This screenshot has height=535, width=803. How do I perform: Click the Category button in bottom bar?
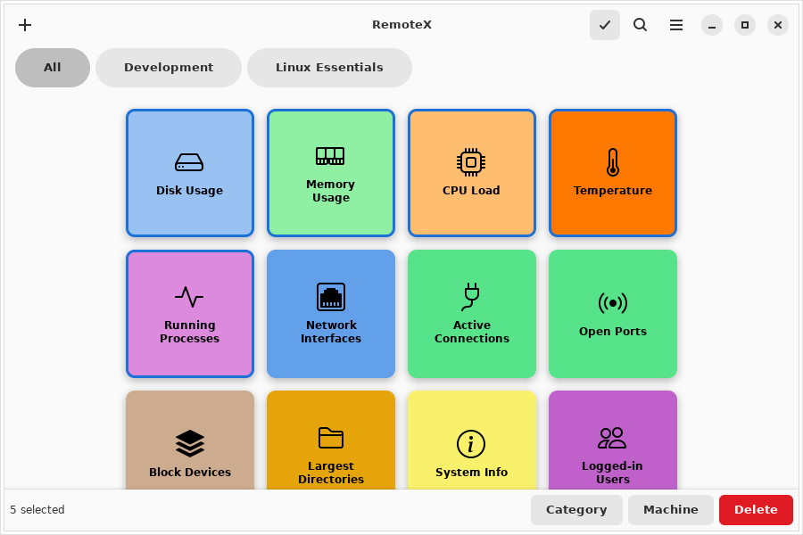(x=576, y=510)
